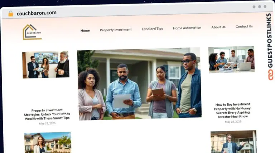The height and width of the screenshot is (153, 275).
Task: Select the couchbaron.com URL in the address bar
Action: 37,13
